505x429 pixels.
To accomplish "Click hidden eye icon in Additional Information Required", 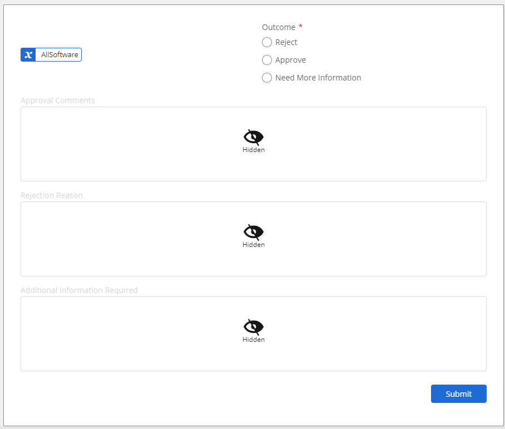I will click(x=254, y=327).
